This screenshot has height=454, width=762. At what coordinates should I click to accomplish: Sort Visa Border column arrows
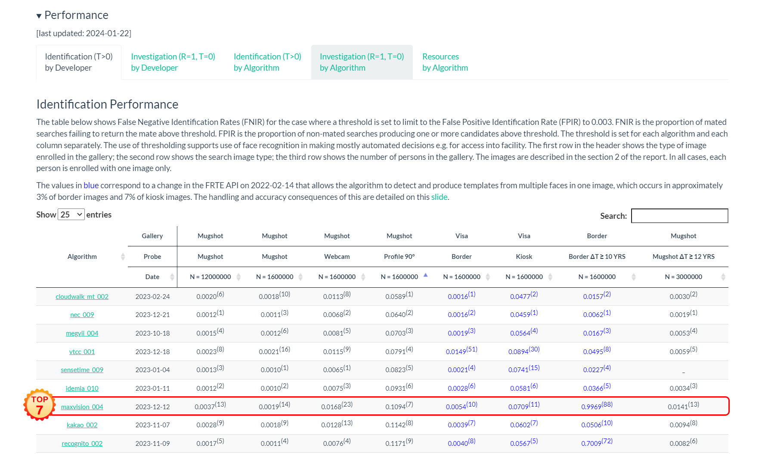[488, 277]
